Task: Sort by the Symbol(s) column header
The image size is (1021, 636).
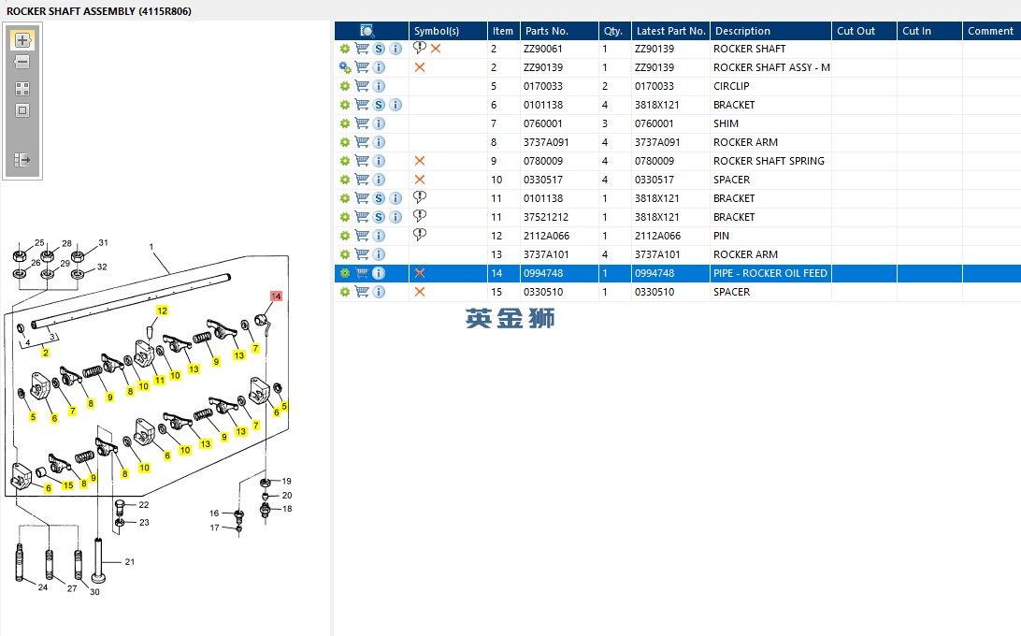Action: [448, 31]
